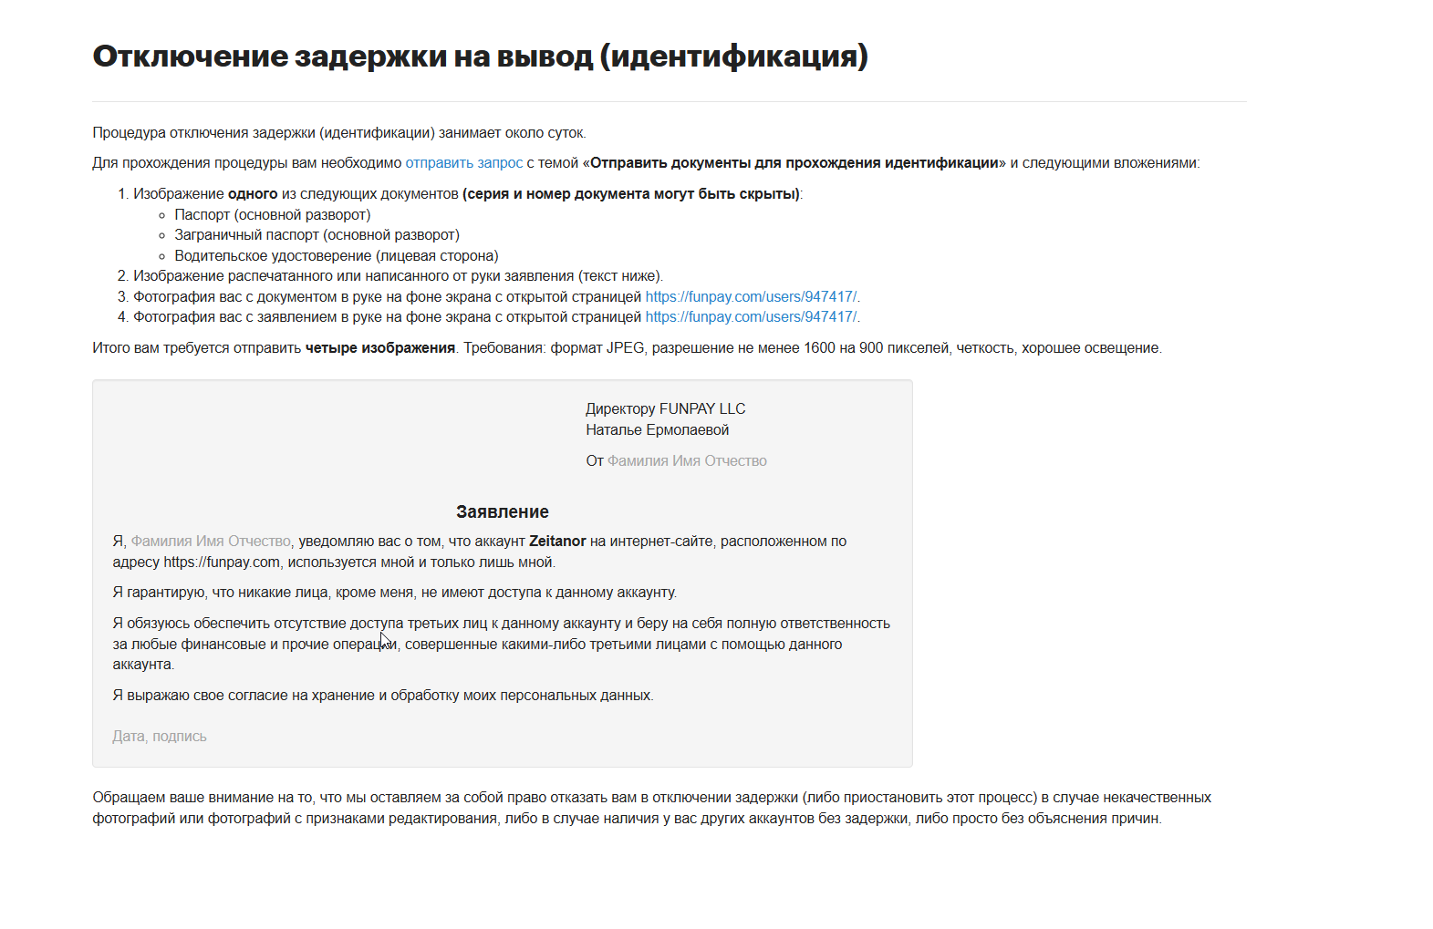Click 'Я гарантирую, что никакие лица' paragraph

tap(395, 593)
